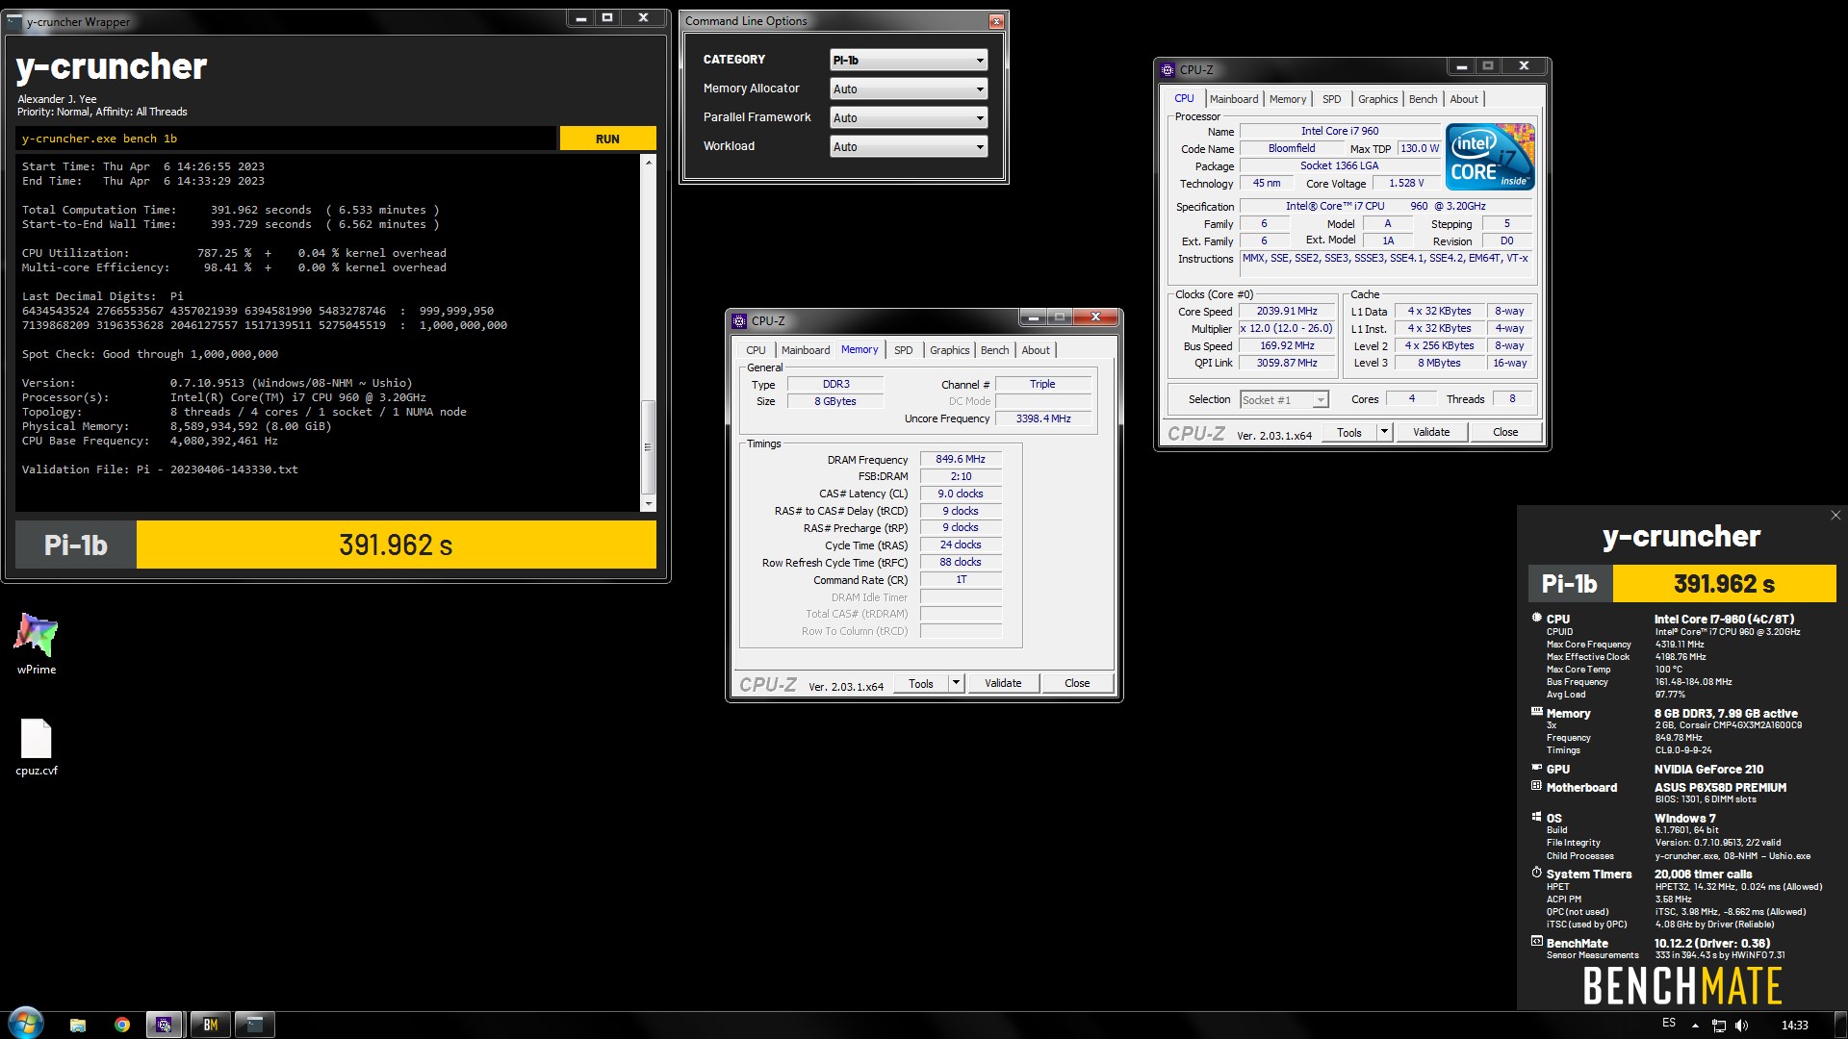Click the ES language indicator in tray

(x=1669, y=1023)
